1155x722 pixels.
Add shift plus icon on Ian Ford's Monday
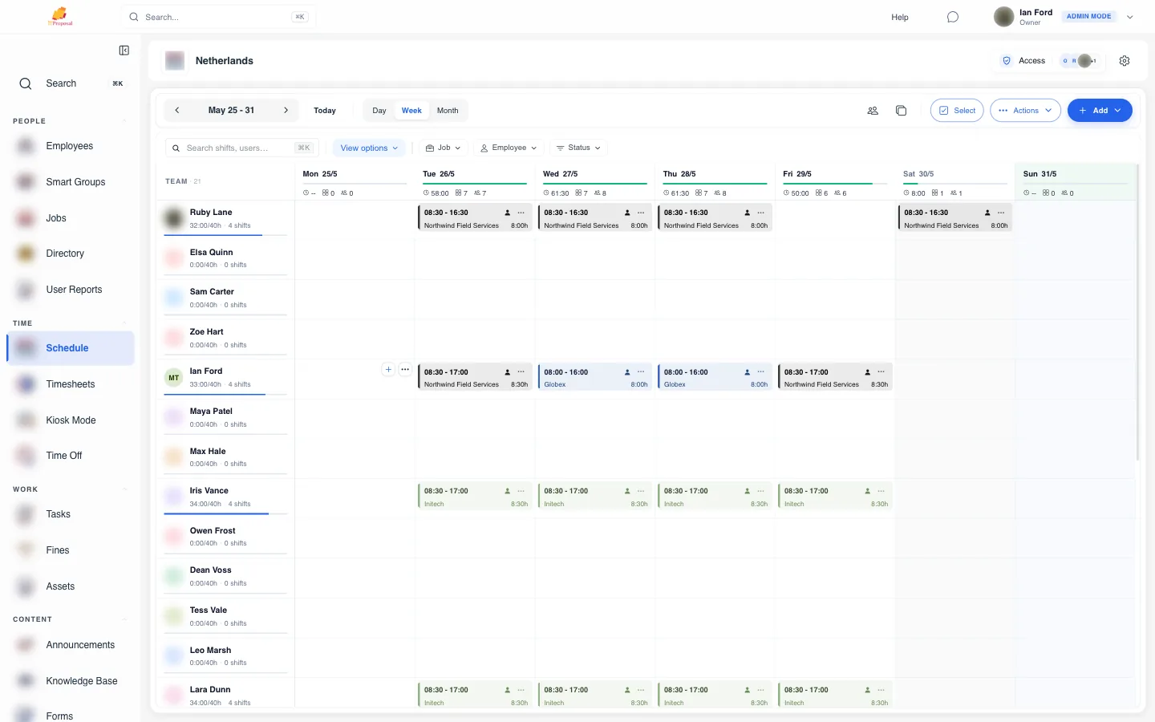click(x=388, y=370)
